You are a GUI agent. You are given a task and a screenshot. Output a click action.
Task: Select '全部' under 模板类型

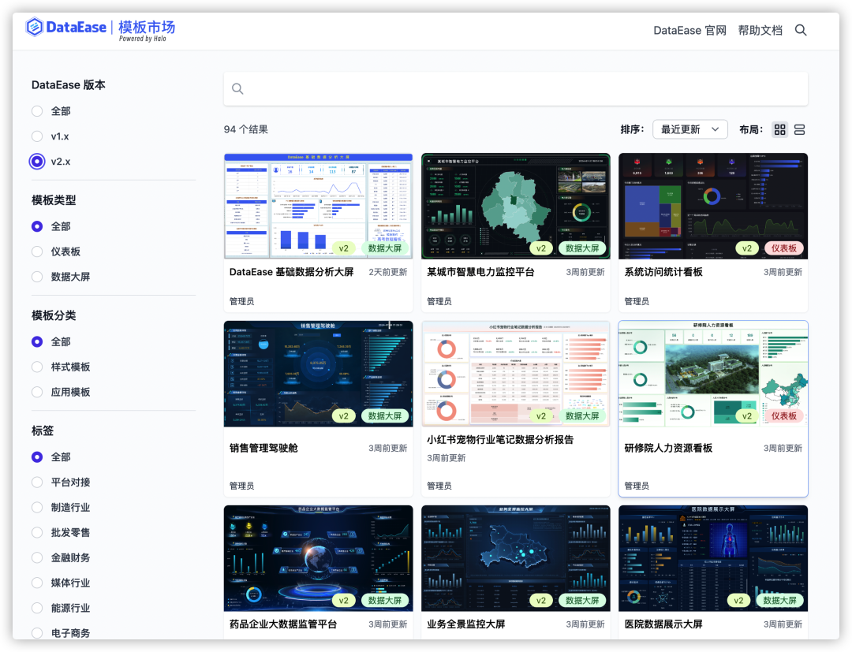pos(37,226)
